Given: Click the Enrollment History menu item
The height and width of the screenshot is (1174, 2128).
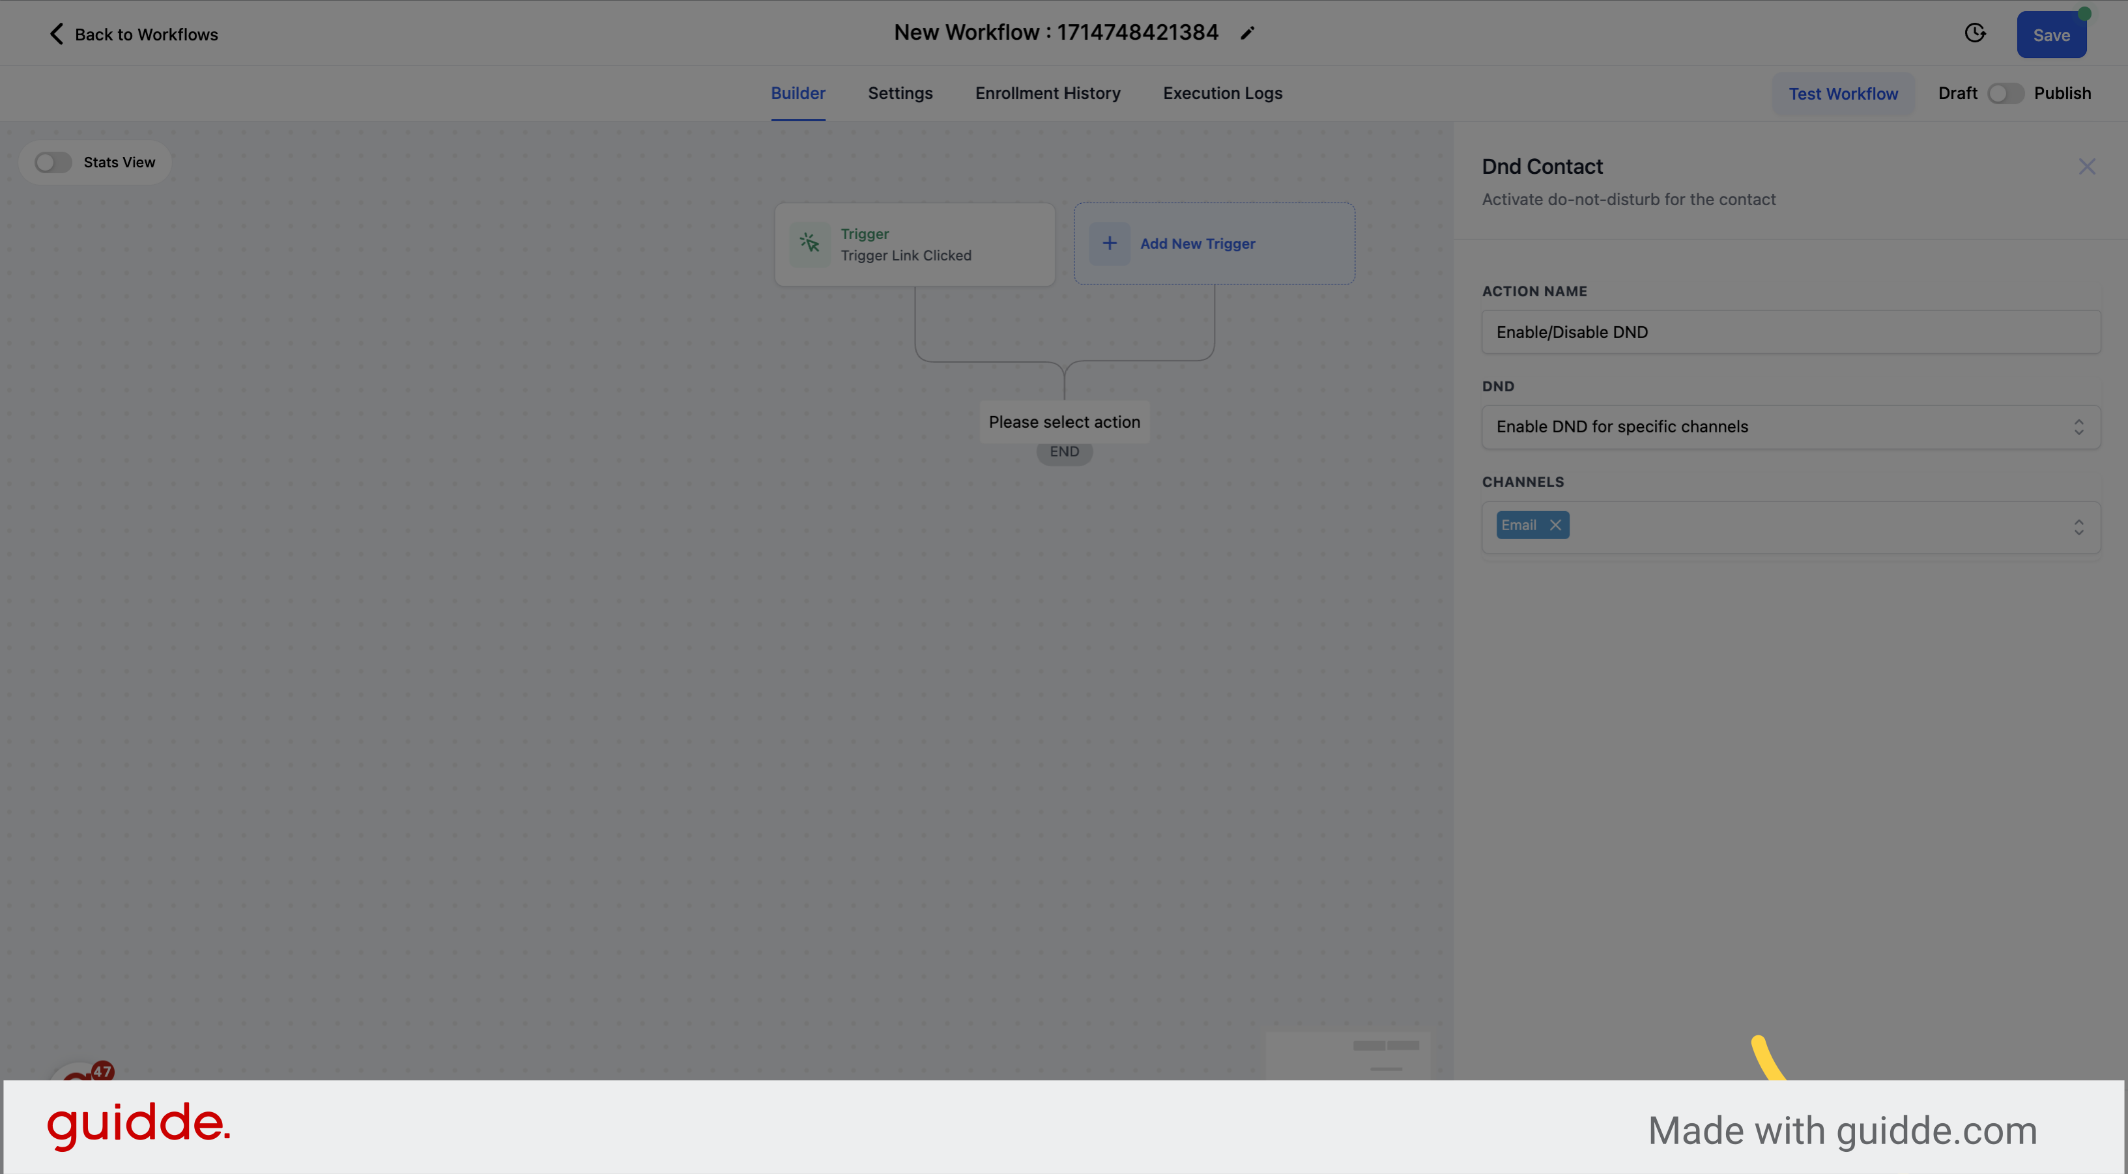Looking at the screenshot, I should click(x=1047, y=92).
